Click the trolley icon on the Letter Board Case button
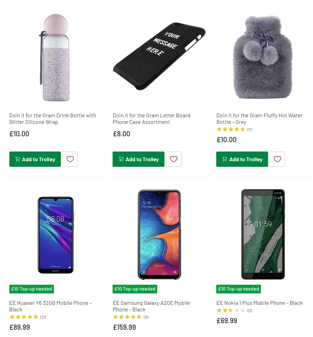The height and width of the screenshot is (337, 313). click(x=121, y=159)
